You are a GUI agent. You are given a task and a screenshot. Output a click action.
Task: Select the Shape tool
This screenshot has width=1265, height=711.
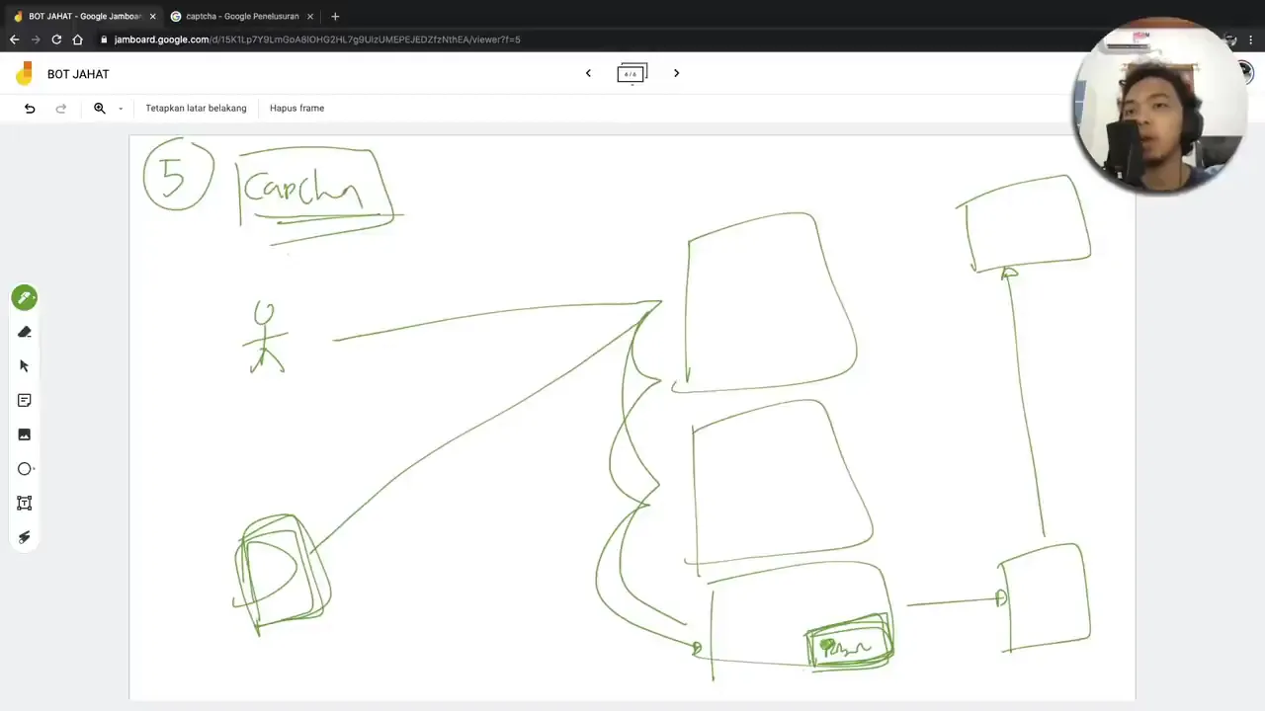point(25,469)
